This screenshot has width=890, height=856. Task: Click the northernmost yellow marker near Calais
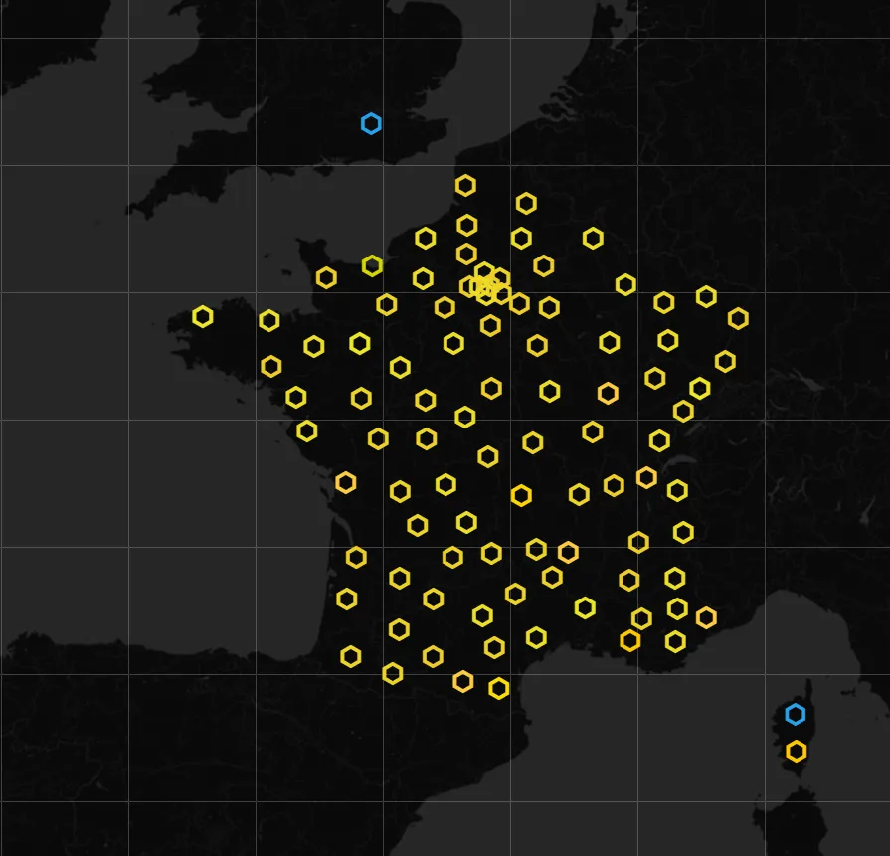point(464,183)
